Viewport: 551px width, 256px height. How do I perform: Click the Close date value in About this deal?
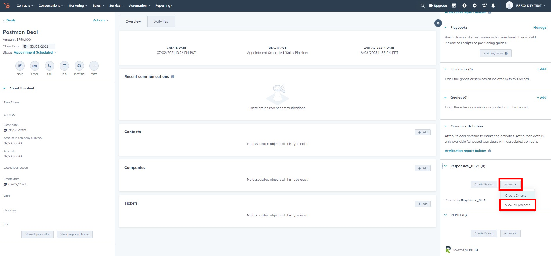(17, 130)
